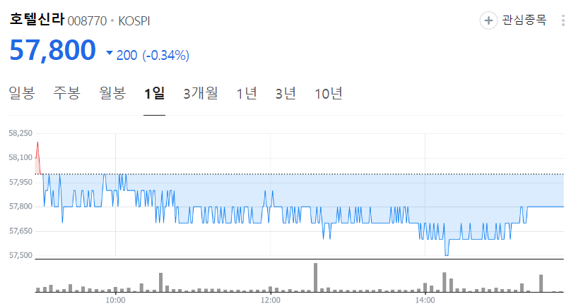Select the 10년 chart tab
This screenshot has height=306, width=576.
click(x=329, y=93)
